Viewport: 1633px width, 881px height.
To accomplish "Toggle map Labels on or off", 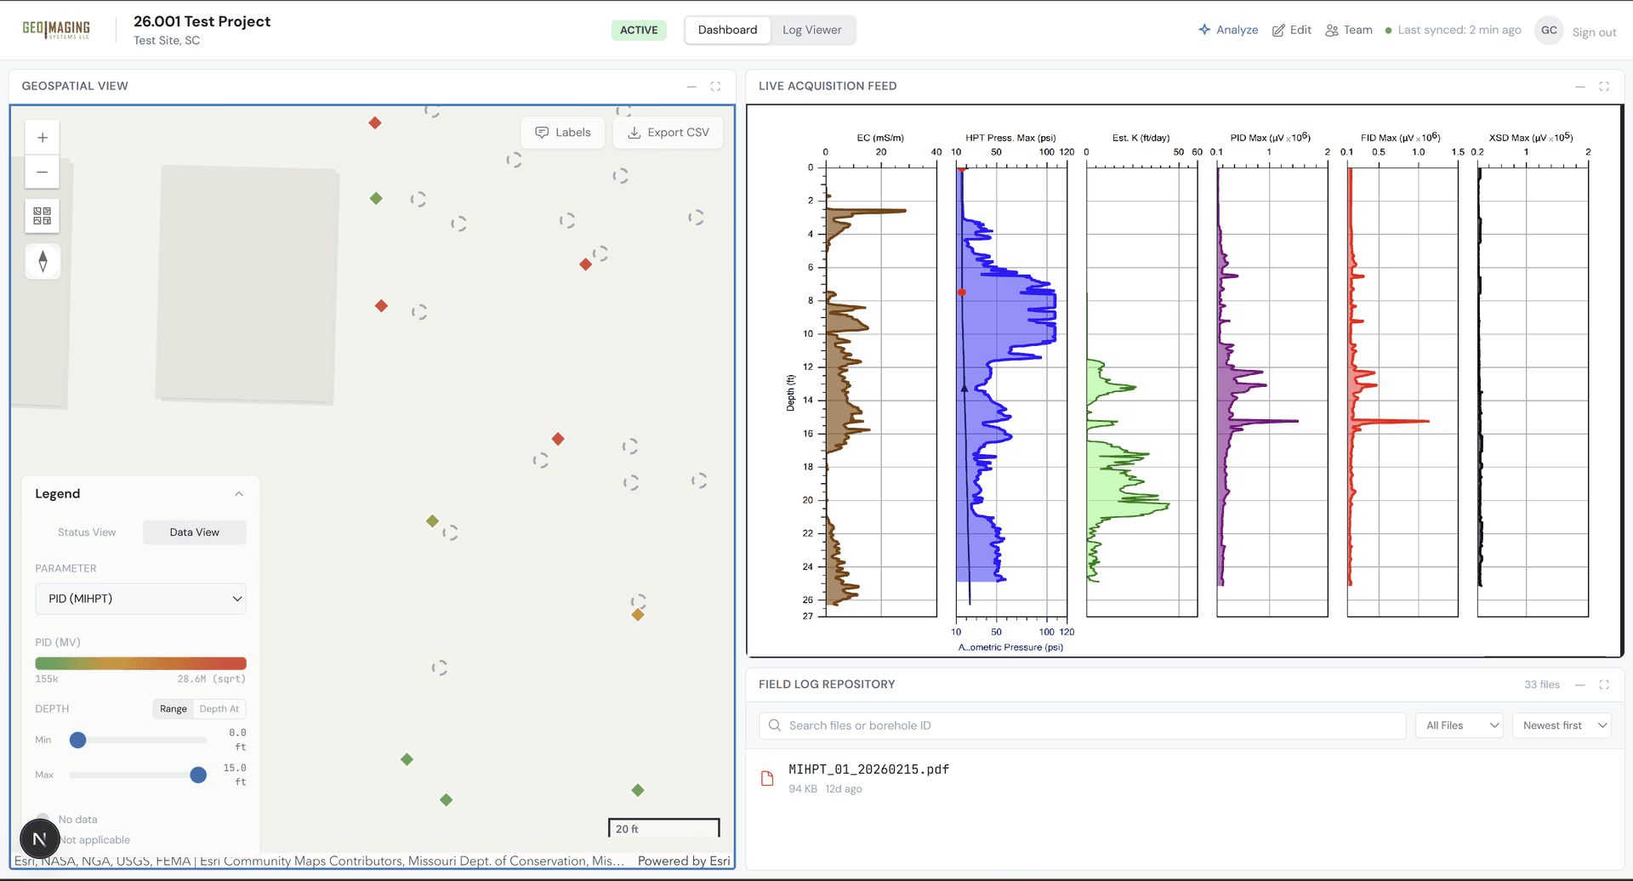I will (x=562, y=132).
